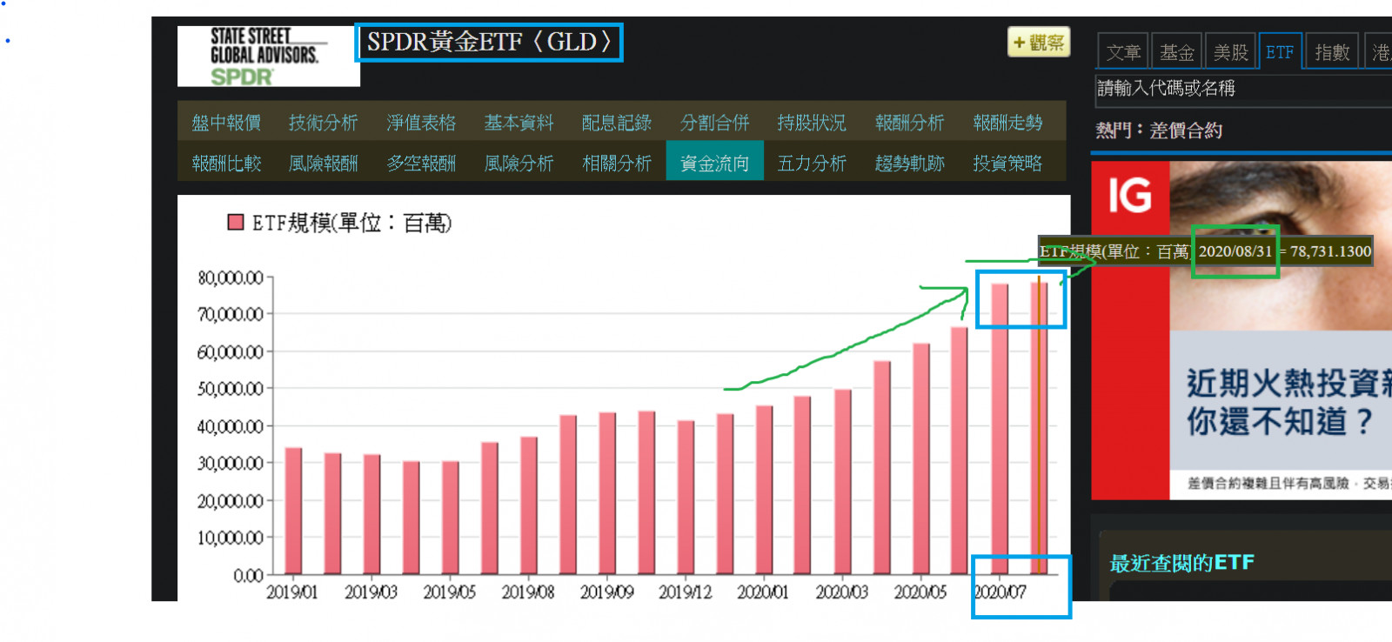This screenshot has width=1392, height=642.
Task: Click the chart bar above 2019/05
Action: (x=450, y=518)
